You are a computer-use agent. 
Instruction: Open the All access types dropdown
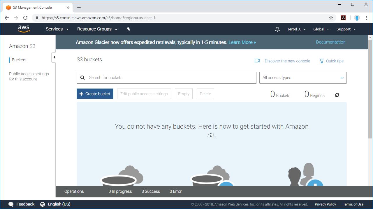[303, 78]
